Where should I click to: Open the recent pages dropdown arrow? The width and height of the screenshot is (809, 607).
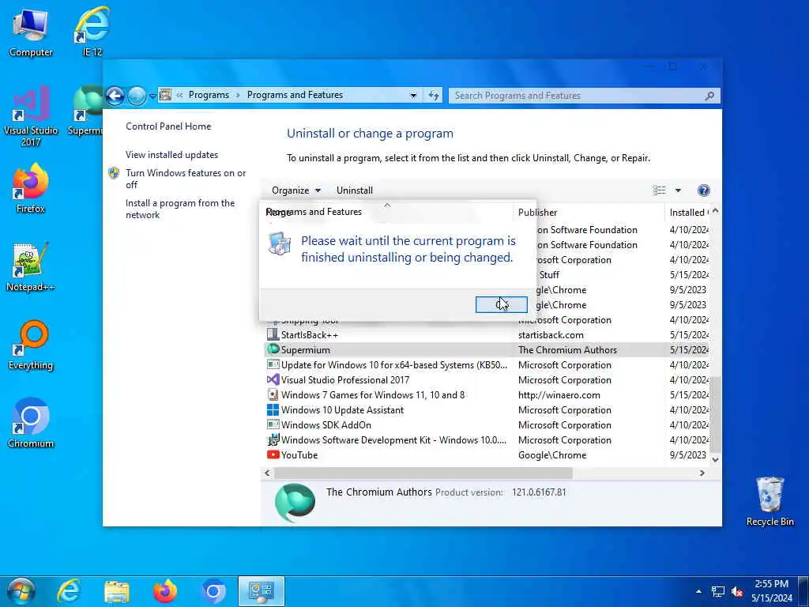click(152, 96)
